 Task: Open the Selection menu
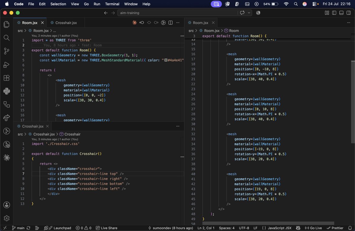[x=58, y=4]
